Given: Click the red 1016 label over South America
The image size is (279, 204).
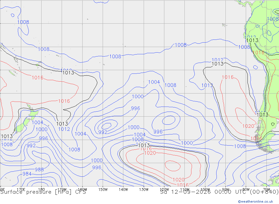Looking at the screenshot, I should point(258,53).
